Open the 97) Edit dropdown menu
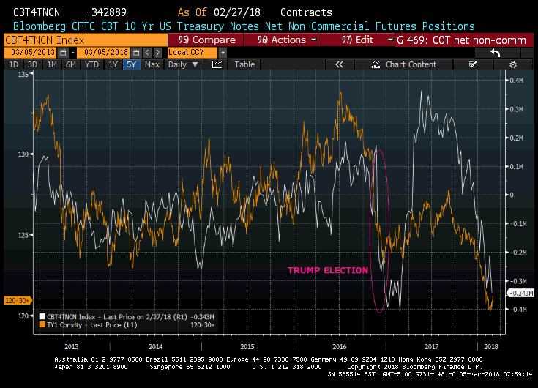The height and width of the screenshot is (388, 538). point(356,40)
